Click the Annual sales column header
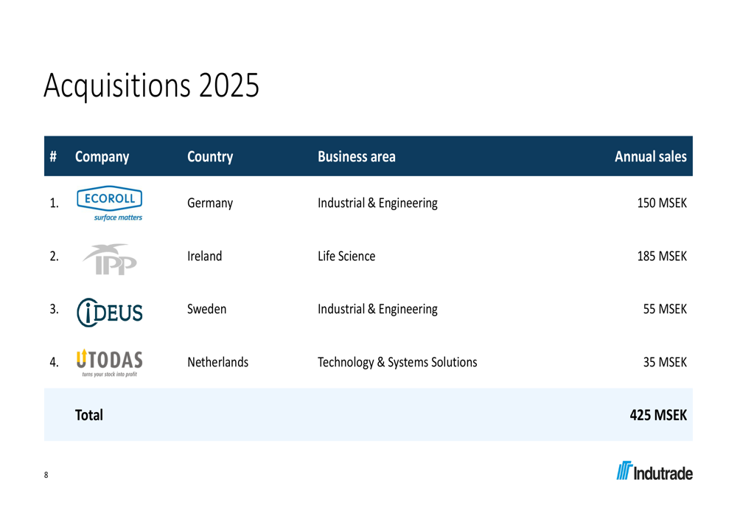737x505 pixels. coord(651,156)
